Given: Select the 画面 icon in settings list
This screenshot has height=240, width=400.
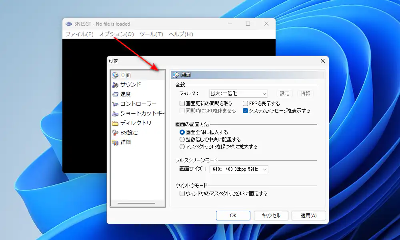Looking at the screenshot, I should pyautogui.click(x=115, y=75).
